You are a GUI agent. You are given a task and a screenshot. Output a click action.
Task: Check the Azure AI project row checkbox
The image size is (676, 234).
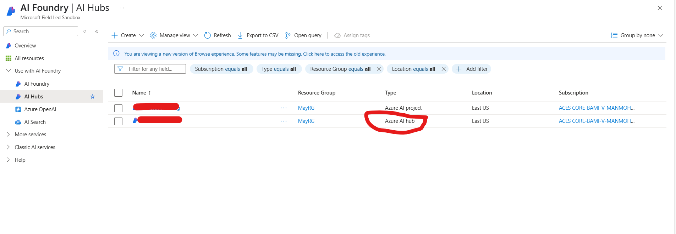(x=119, y=108)
